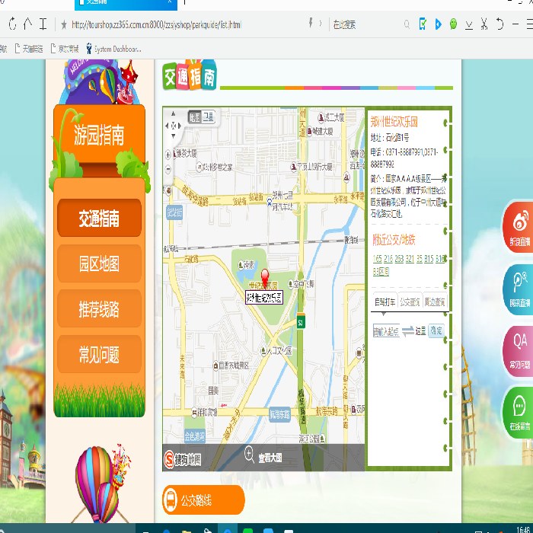Click the red location marker on map
Screen dimensions: 533x533
click(265, 277)
